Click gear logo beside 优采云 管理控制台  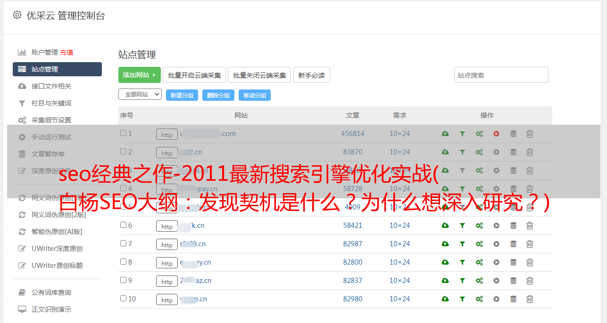17,15
